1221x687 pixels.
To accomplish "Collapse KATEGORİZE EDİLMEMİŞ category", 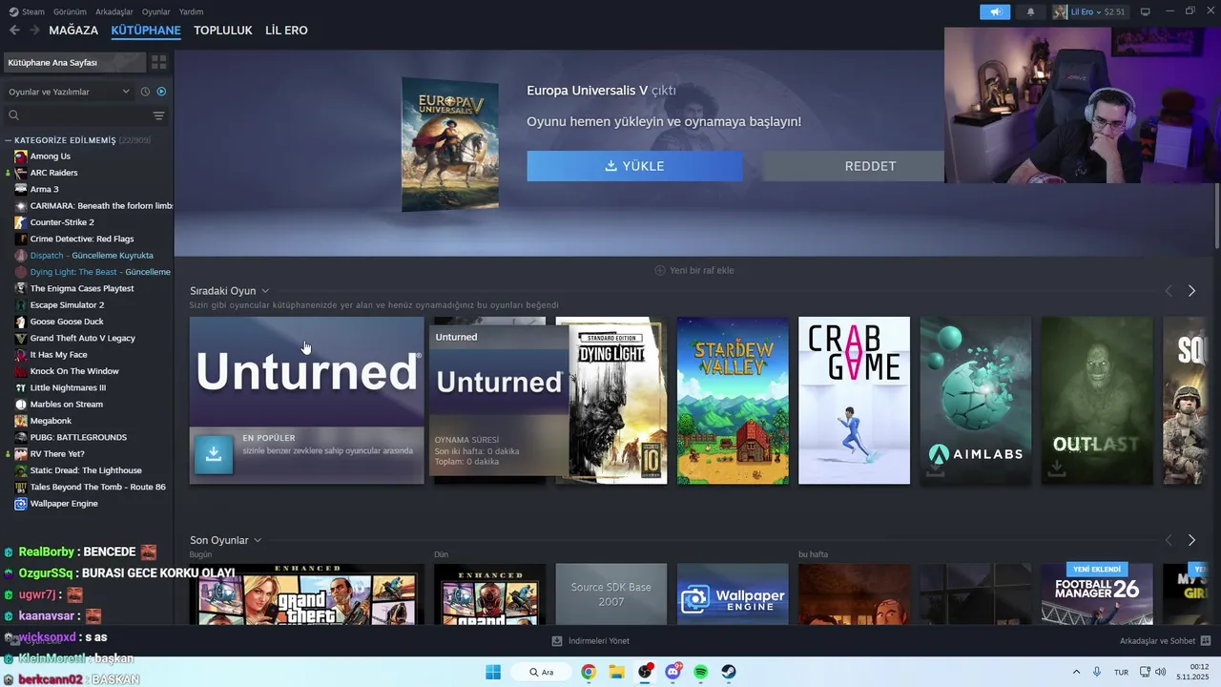I will click(x=8, y=140).
